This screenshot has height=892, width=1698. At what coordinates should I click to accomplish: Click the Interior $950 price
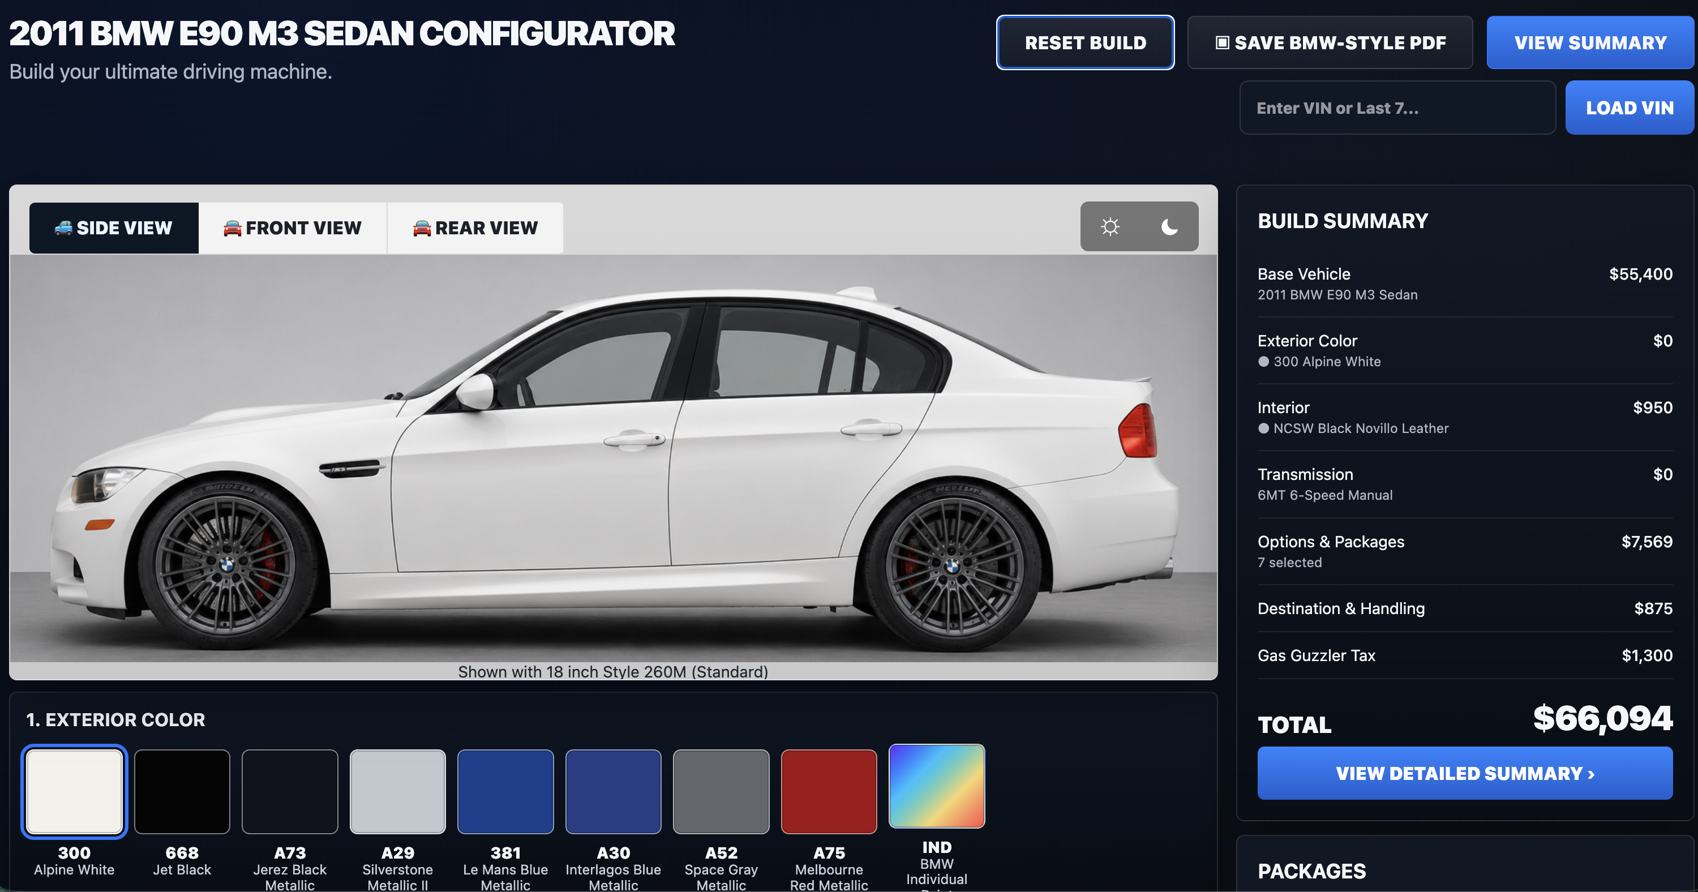[x=1653, y=408]
